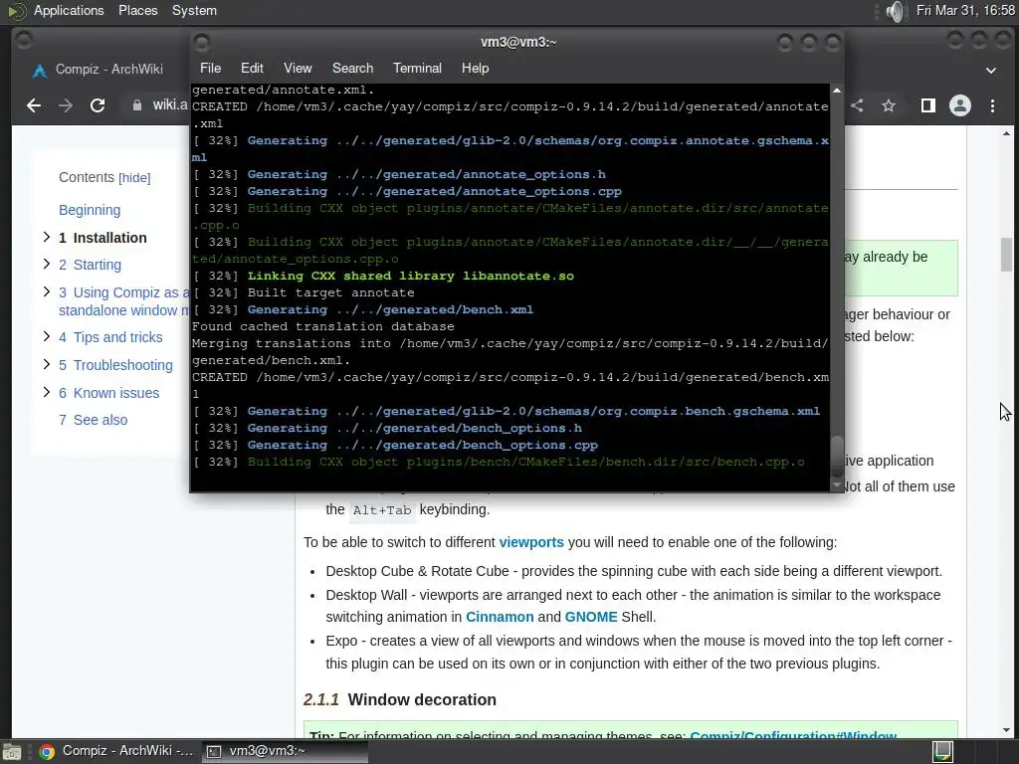Click the terminal scrollbar up arrow
Image resolution: width=1019 pixels, height=764 pixels.
[x=837, y=91]
